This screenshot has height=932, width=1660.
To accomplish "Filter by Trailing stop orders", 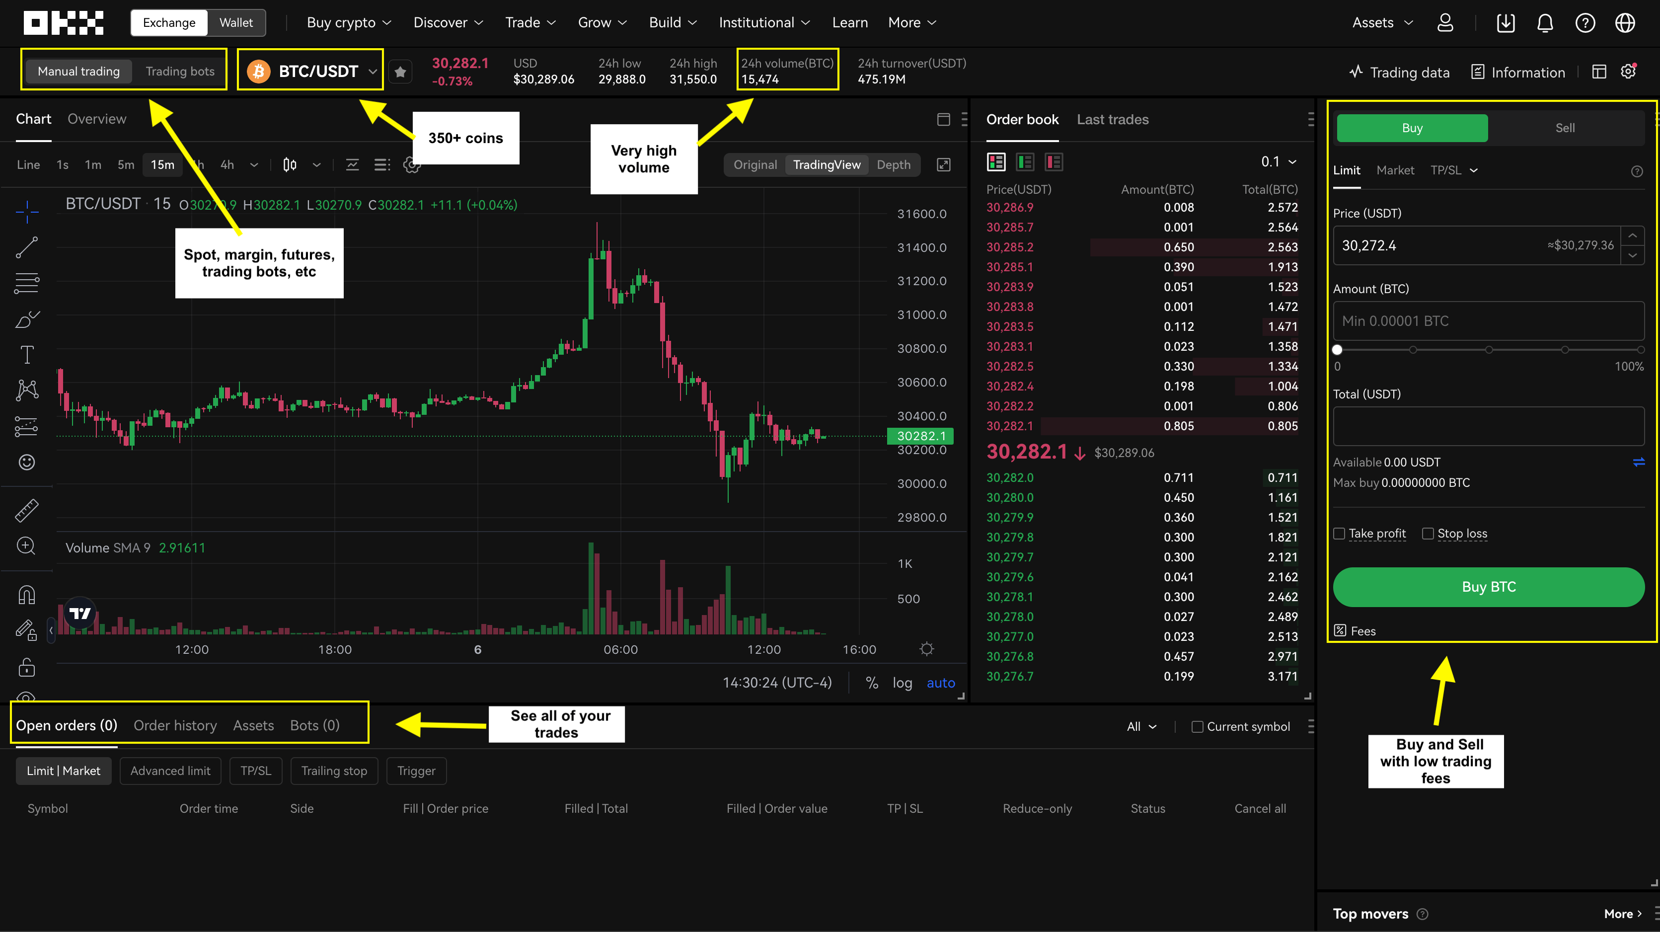I will click(x=334, y=771).
